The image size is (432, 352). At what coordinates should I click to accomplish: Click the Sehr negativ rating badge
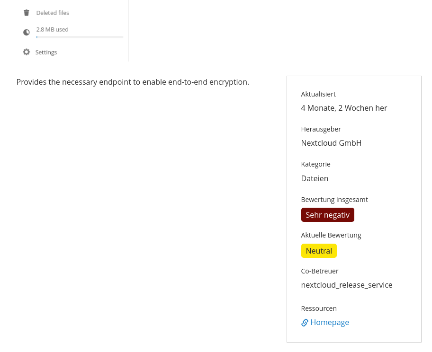(x=328, y=215)
